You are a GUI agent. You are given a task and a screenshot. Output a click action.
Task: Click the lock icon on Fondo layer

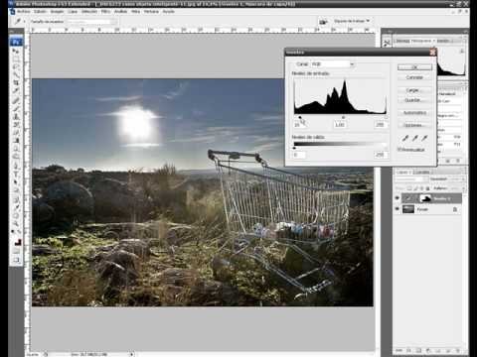pos(455,209)
